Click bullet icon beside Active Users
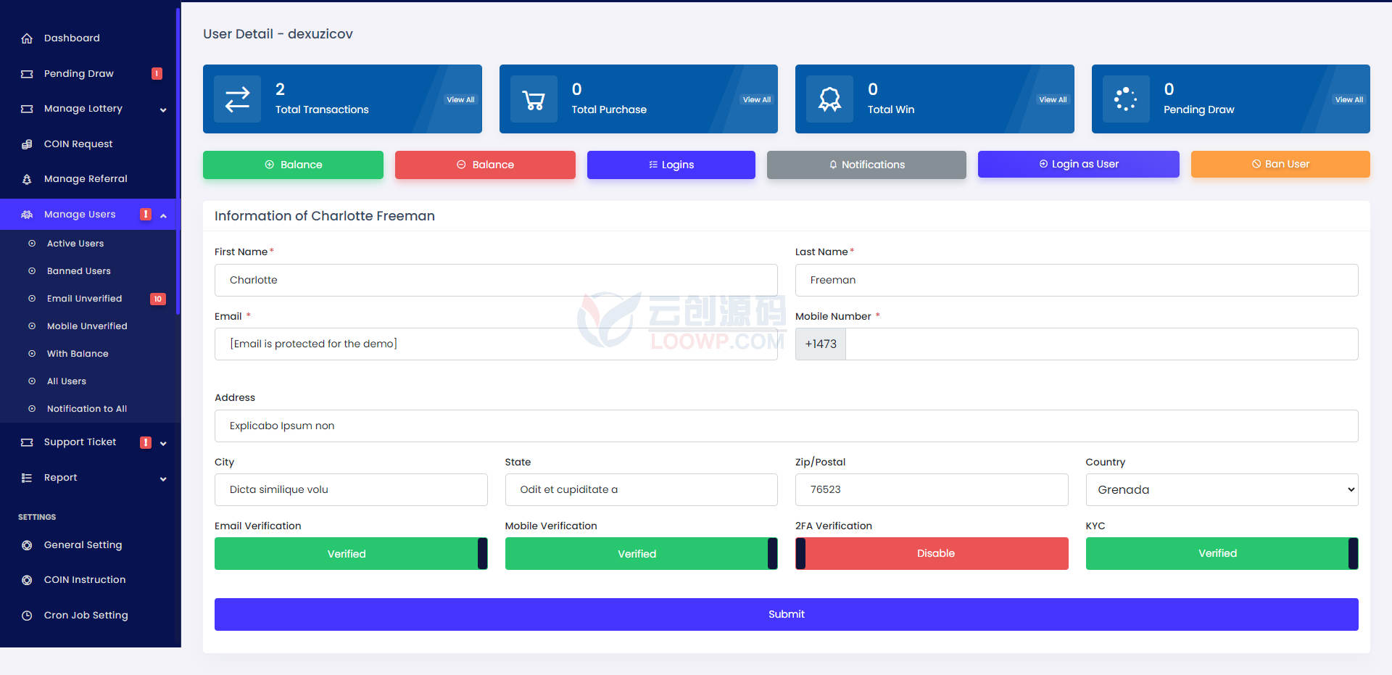 coord(32,244)
